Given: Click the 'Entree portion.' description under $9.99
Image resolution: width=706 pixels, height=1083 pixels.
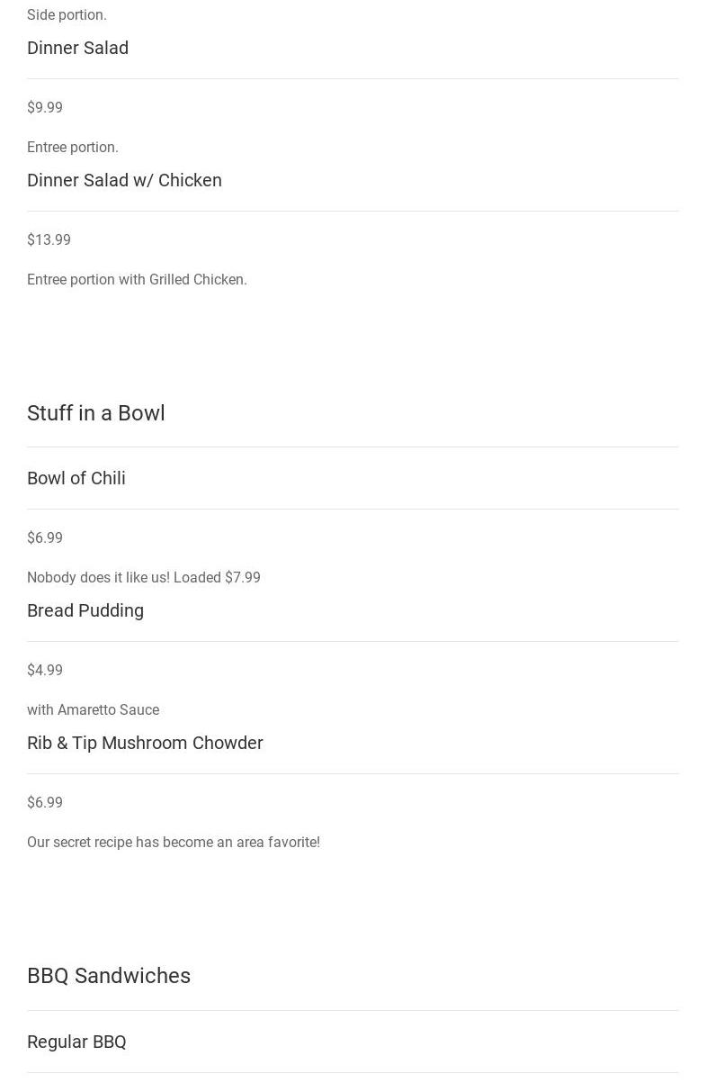Looking at the screenshot, I should point(73,147).
